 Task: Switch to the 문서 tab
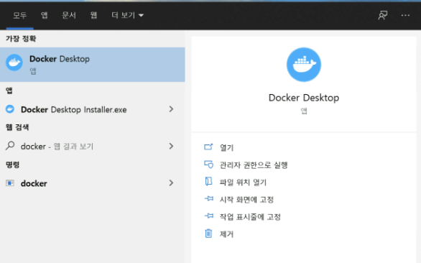coord(69,15)
